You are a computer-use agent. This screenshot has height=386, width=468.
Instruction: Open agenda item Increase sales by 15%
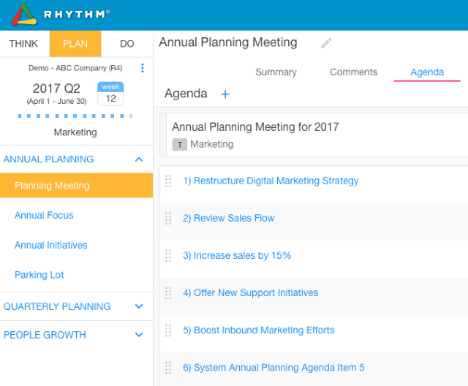click(237, 255)
